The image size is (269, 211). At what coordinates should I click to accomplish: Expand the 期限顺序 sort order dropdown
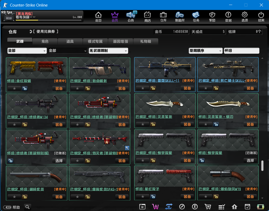pos(205,51)
